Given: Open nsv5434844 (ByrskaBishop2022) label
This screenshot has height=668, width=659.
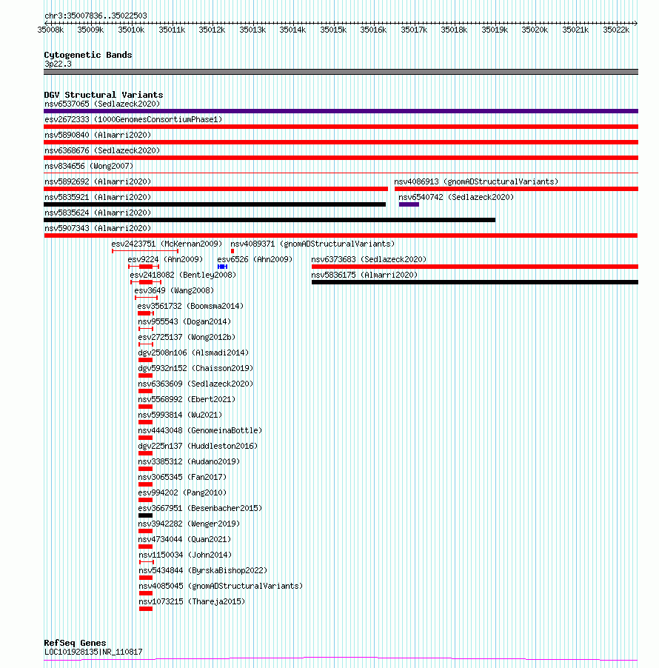Looking at the screenshot, I should tap(203, 570).
